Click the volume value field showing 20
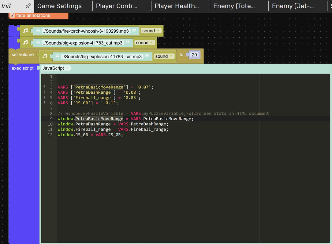 pyautogui.click(x=194, y=55)
